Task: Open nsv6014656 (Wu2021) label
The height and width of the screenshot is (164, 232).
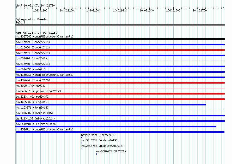Action: pyautogui.click(x=30, y=69)
